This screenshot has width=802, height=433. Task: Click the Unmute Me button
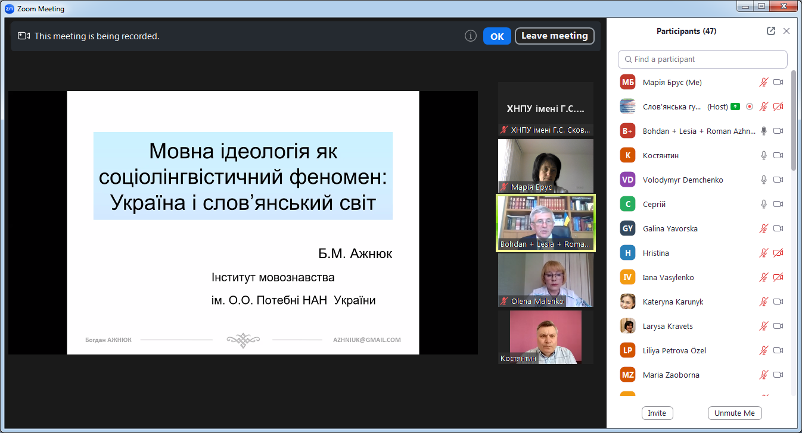point(734,413)
